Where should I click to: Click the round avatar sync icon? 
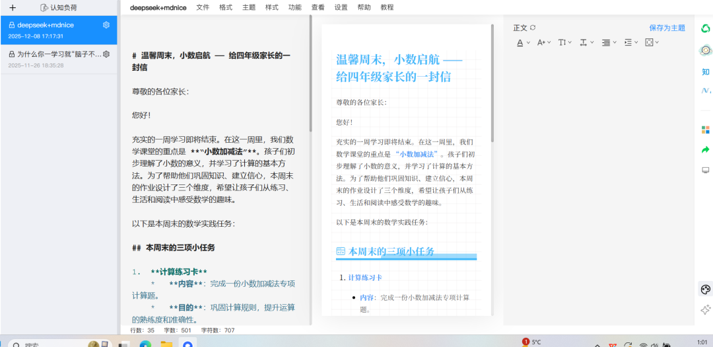705,50
